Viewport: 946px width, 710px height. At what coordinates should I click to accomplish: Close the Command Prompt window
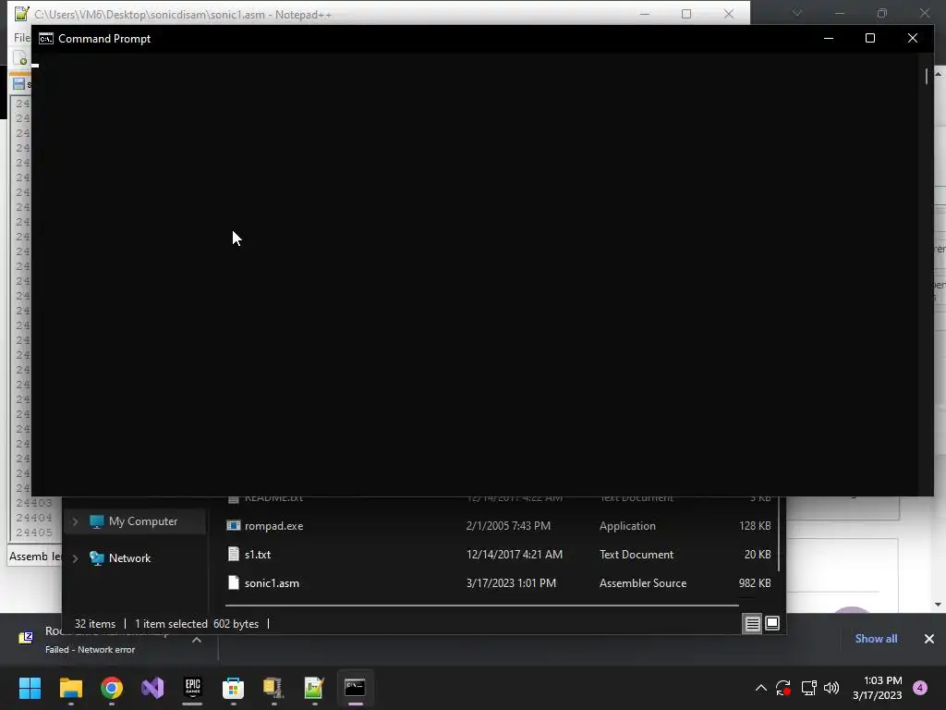pos(912,38)
